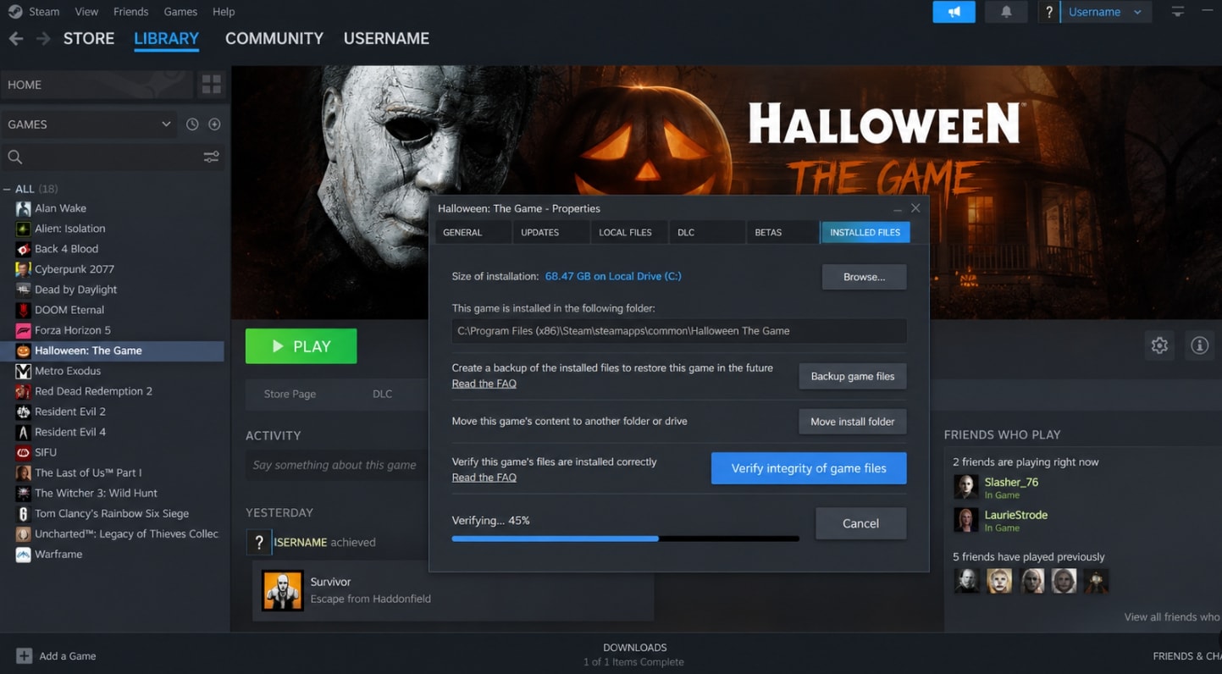Go back with the left arrow

click(x=15, y=38)
